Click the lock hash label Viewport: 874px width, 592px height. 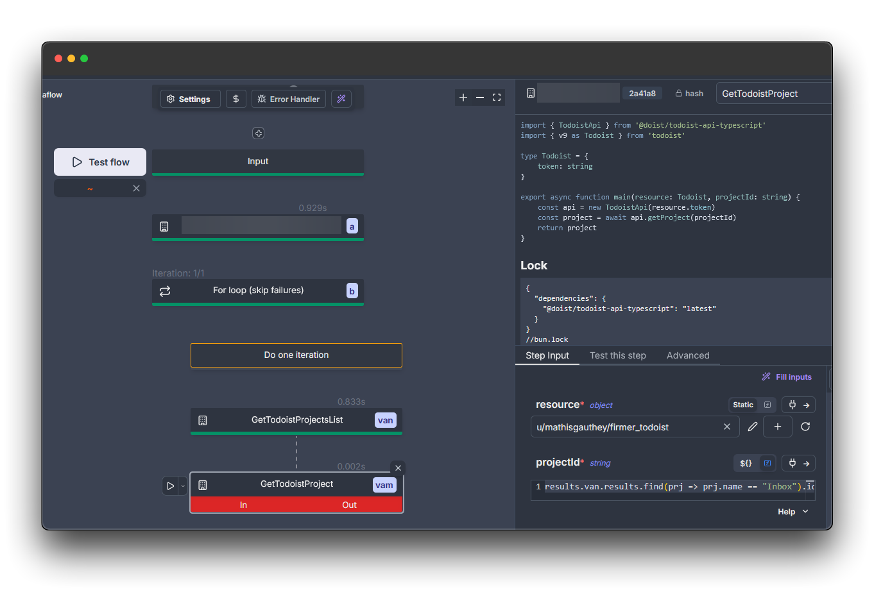click(689, 94)
